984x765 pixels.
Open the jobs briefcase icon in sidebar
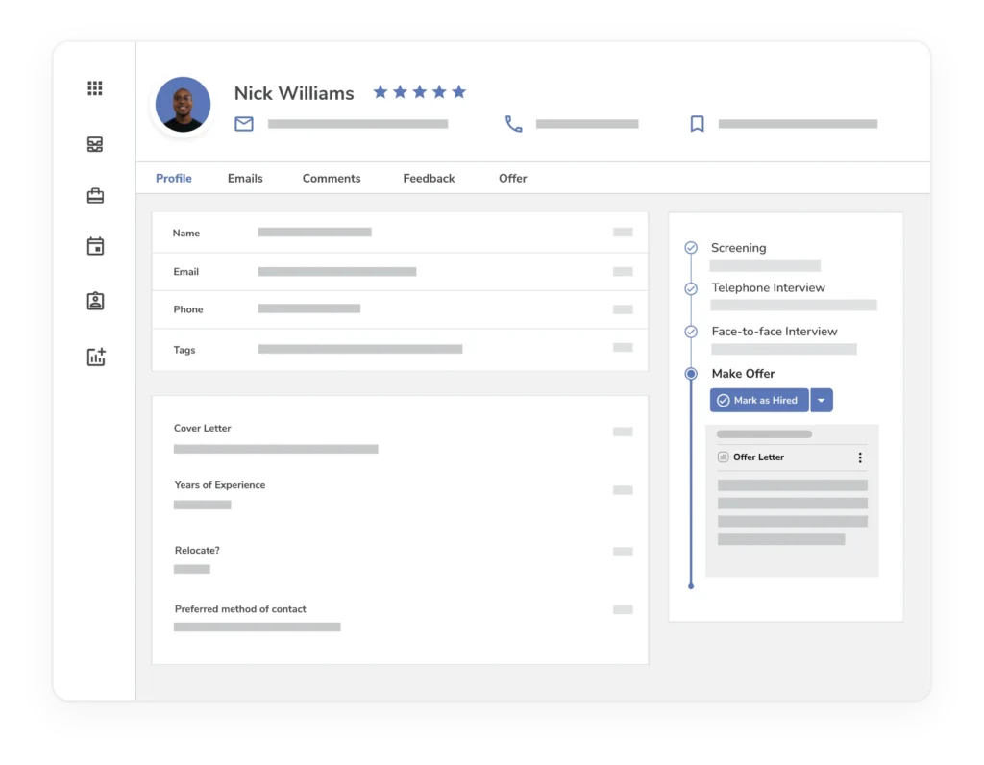[95, 196]
